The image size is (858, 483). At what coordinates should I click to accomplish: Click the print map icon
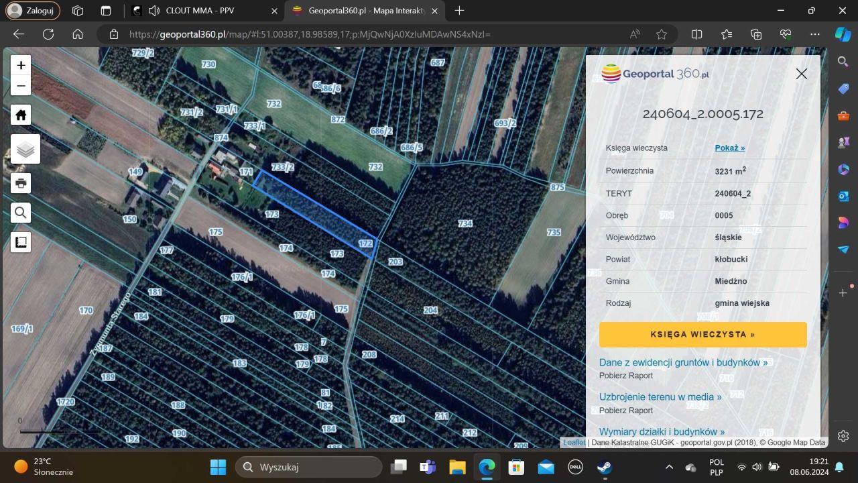(21, 183)
